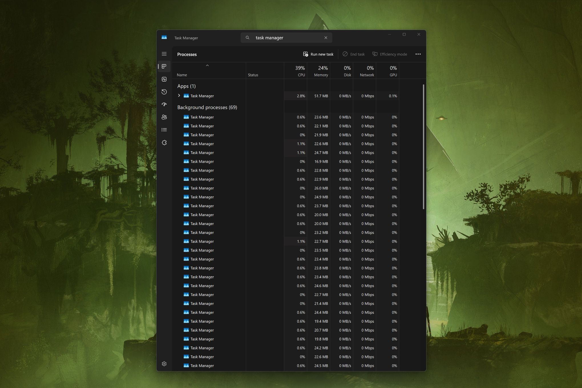Image resolution: width=582 pixels, height=388 pixels.
Task: Click inside the task manager search field
Action: pyautogui.click(x=285, y=37)
